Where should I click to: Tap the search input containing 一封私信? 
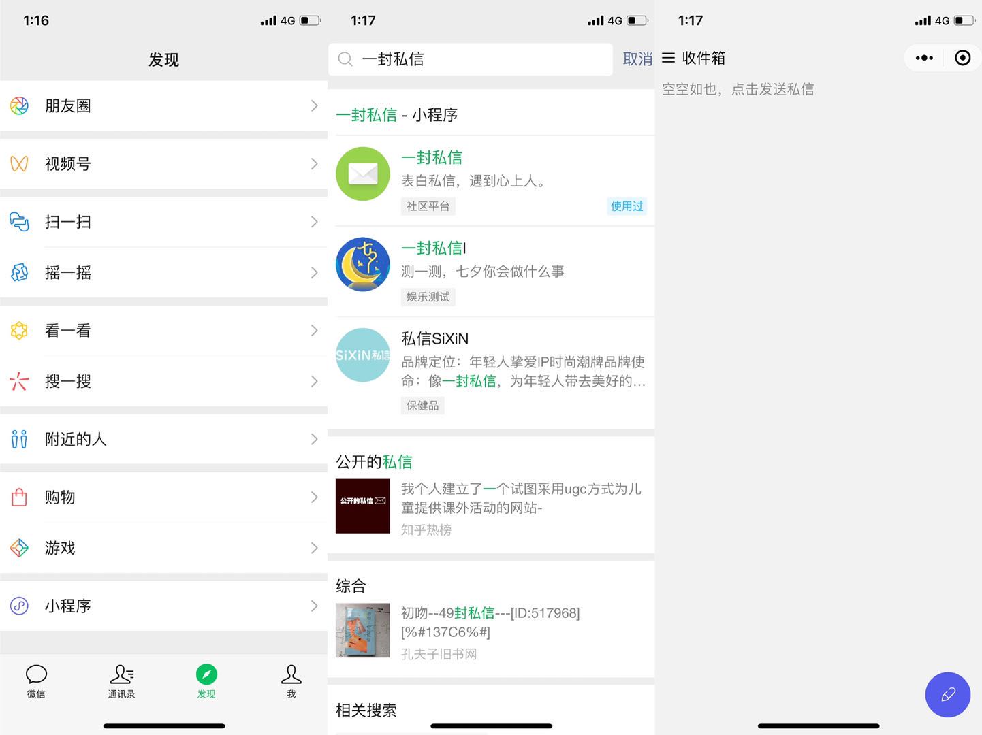[470, 59]
